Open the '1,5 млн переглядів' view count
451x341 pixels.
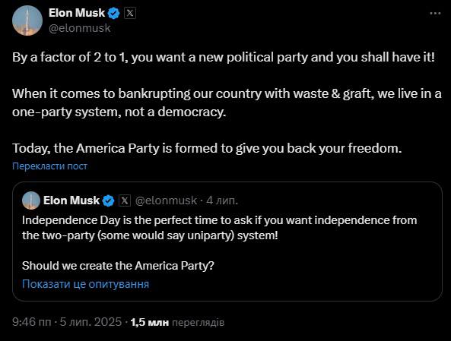[177, 322]
